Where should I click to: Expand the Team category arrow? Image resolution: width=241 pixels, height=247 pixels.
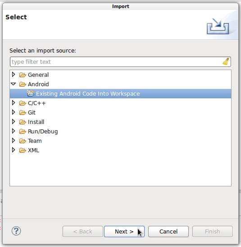(x=14, y=141)
